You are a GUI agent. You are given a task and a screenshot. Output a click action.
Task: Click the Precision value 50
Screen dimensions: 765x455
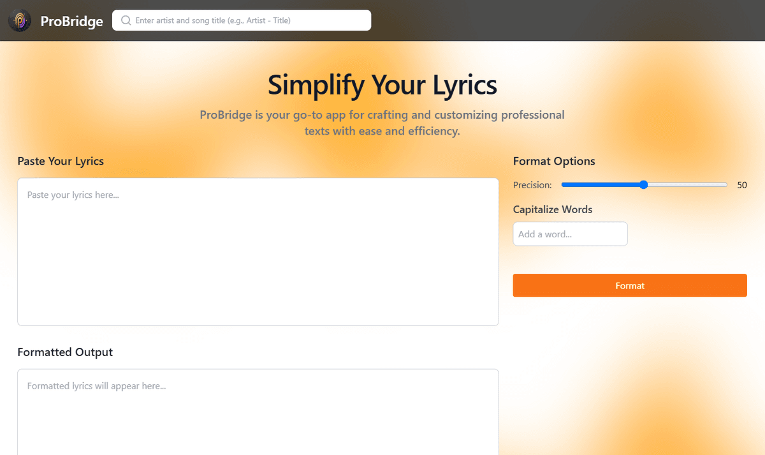pos(742,185)
